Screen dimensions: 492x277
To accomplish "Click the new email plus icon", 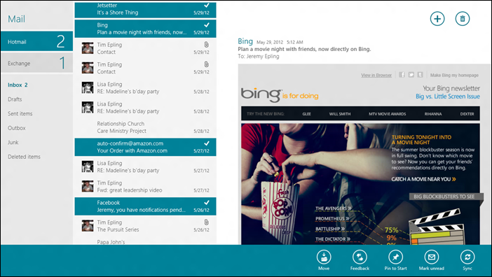I will click(x=437, y=19).
